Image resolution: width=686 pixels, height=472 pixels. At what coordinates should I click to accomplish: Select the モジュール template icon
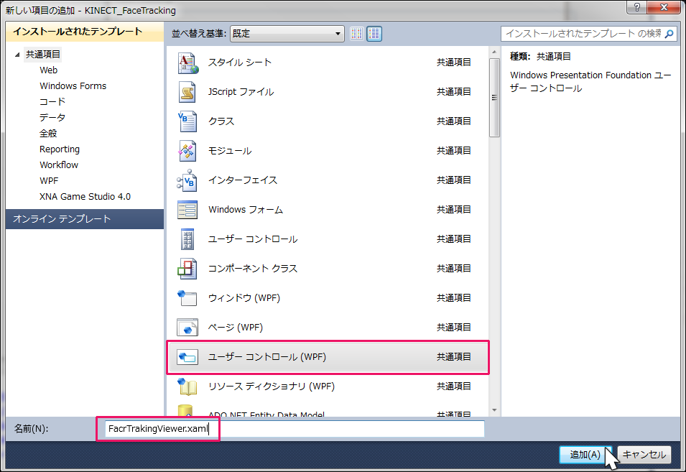(187, 151)
